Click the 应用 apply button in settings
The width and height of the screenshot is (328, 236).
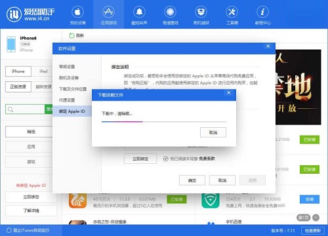click(253, 180)
